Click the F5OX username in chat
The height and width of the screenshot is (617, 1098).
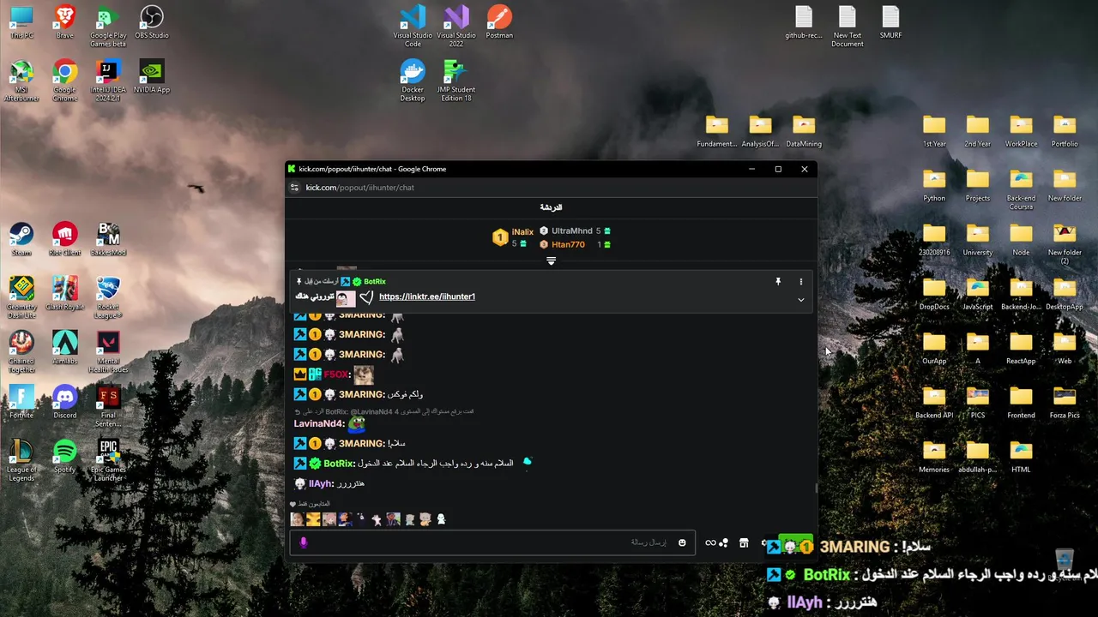335,374
